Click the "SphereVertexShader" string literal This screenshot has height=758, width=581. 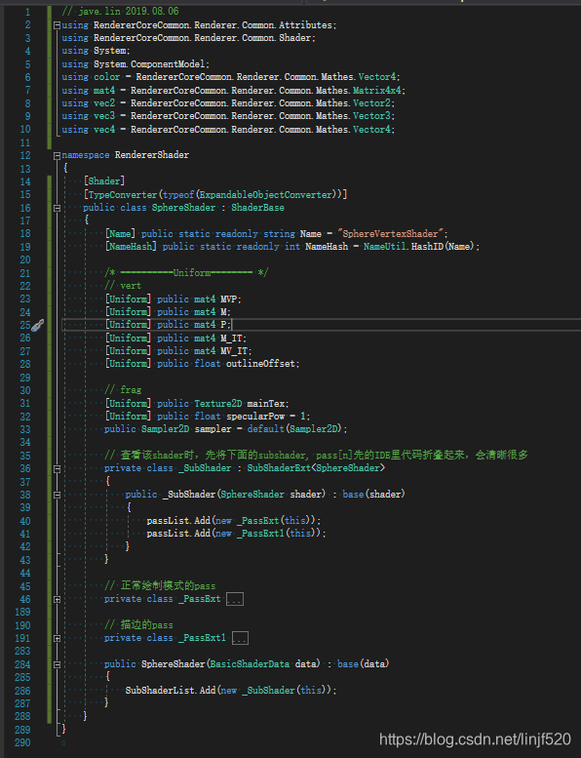click(390, 233)
